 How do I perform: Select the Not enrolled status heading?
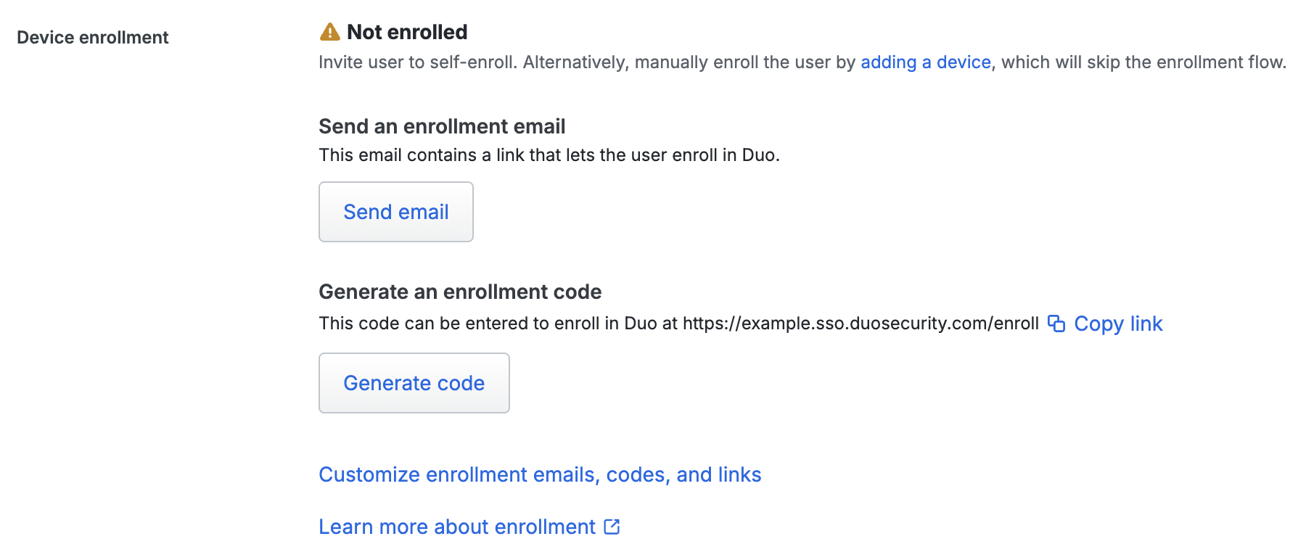pyautogui.click(x=407, y=31)
